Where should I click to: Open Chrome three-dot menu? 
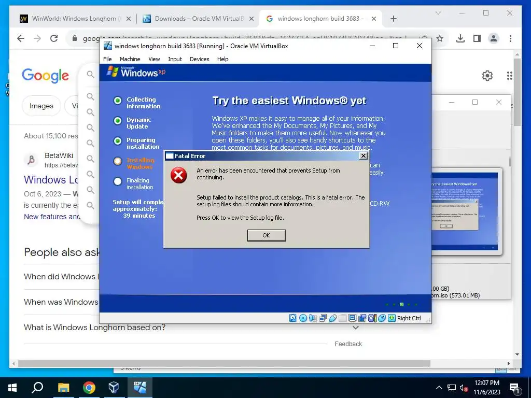(x=510, y=38)
